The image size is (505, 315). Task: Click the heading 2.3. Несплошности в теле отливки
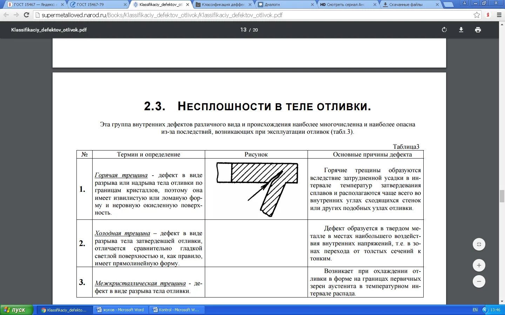(x=257, y=106)
